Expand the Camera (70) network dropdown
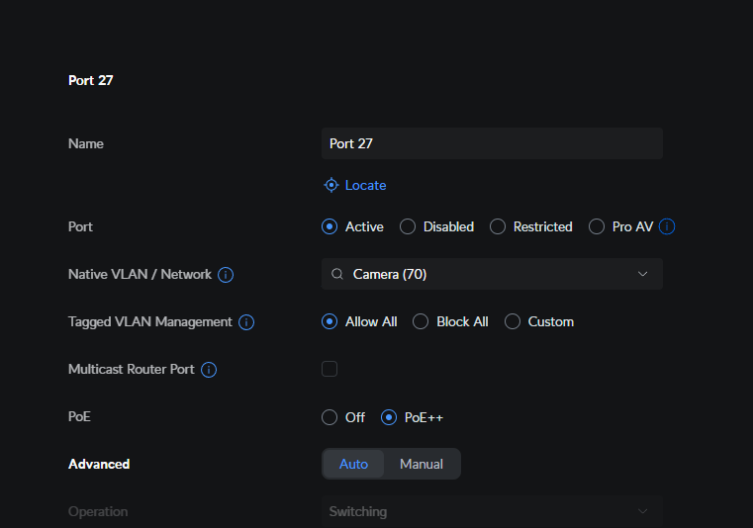The width and height of the screenshot is (753, 528). (492, 274)
